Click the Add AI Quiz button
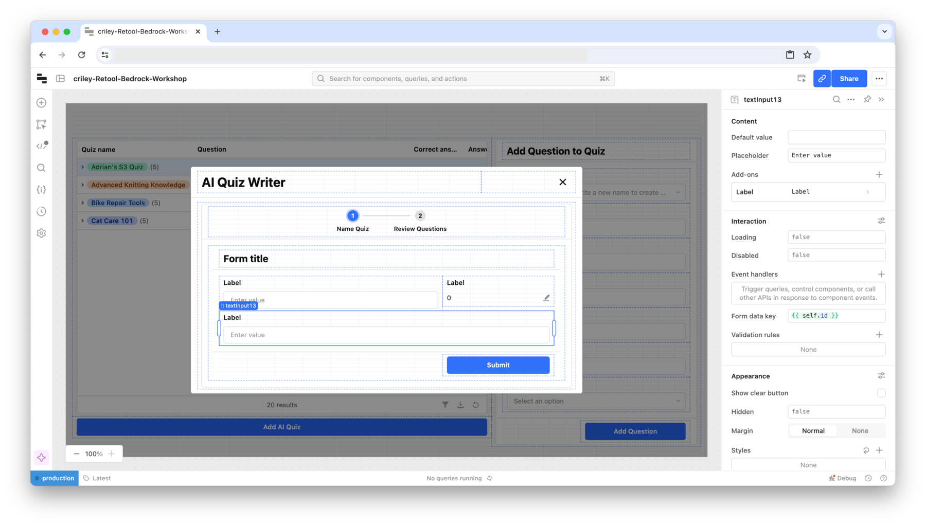This screenshot has height=526, width=926. [282, 427]
